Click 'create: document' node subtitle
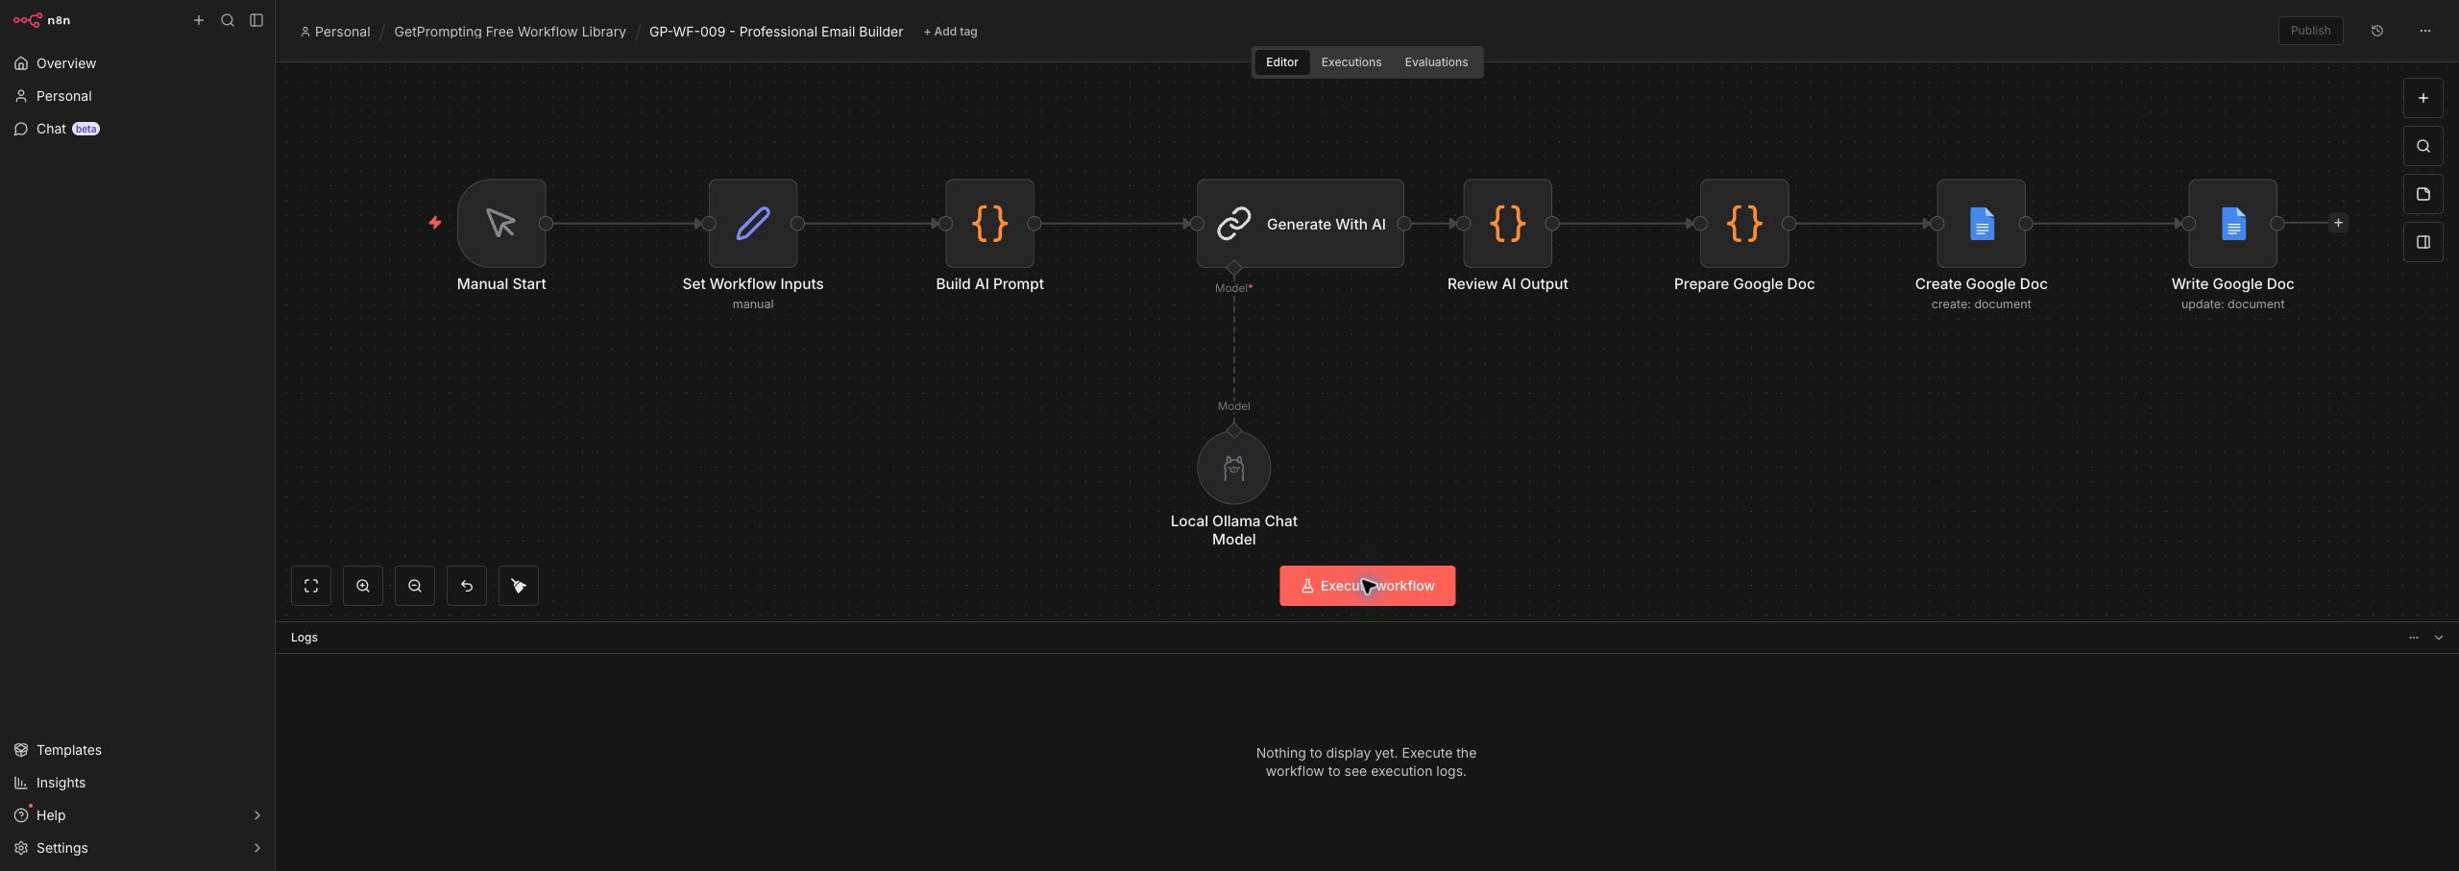 point(1981,304)
